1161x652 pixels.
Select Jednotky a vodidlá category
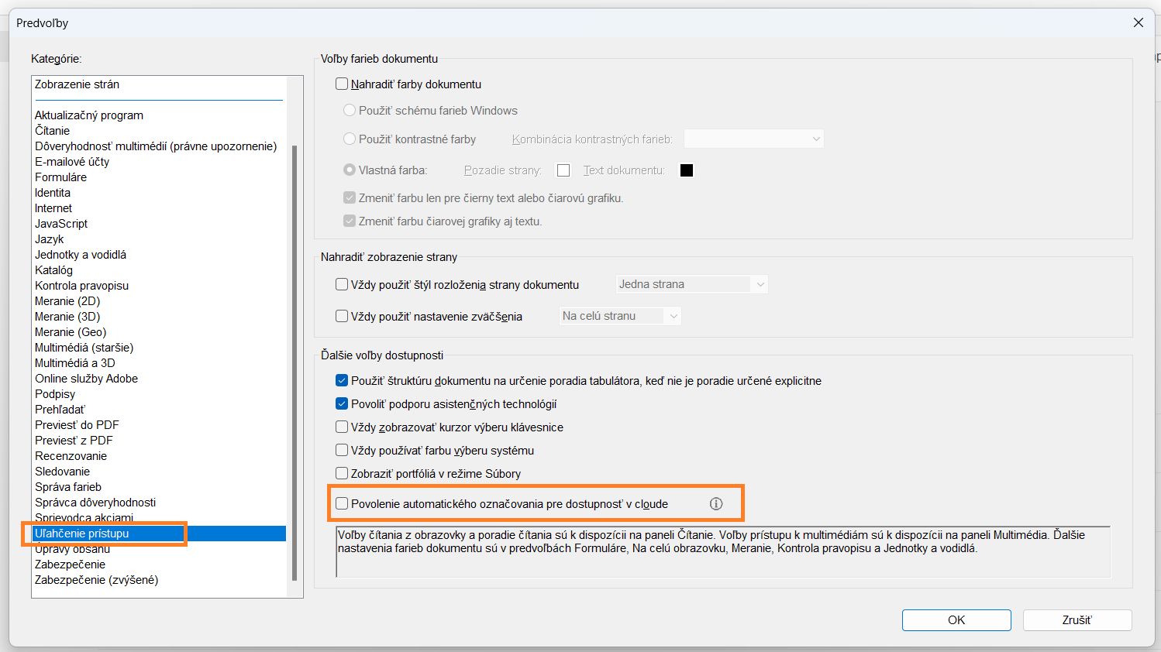tap(81, 255)
